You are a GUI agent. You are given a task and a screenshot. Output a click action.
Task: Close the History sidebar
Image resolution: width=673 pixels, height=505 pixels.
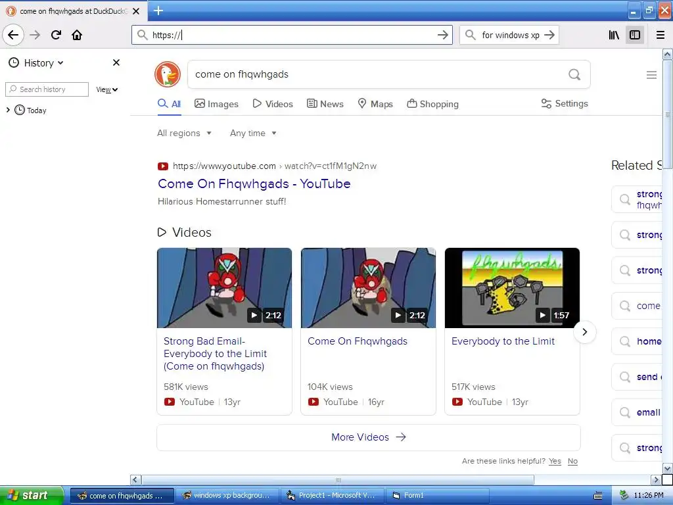pos(116,62)
